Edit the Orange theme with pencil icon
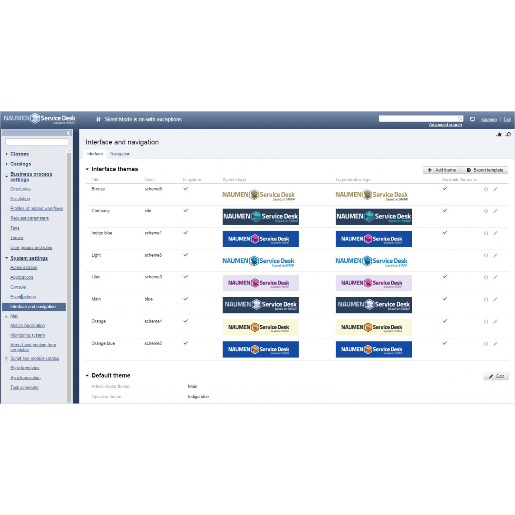Screen dimensions: 515x515 495,322
